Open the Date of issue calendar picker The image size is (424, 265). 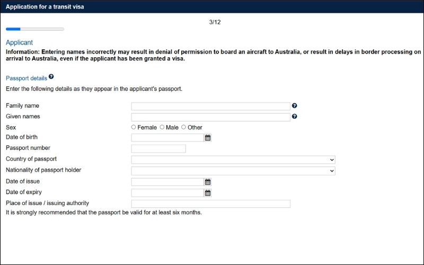pos(208,182)
